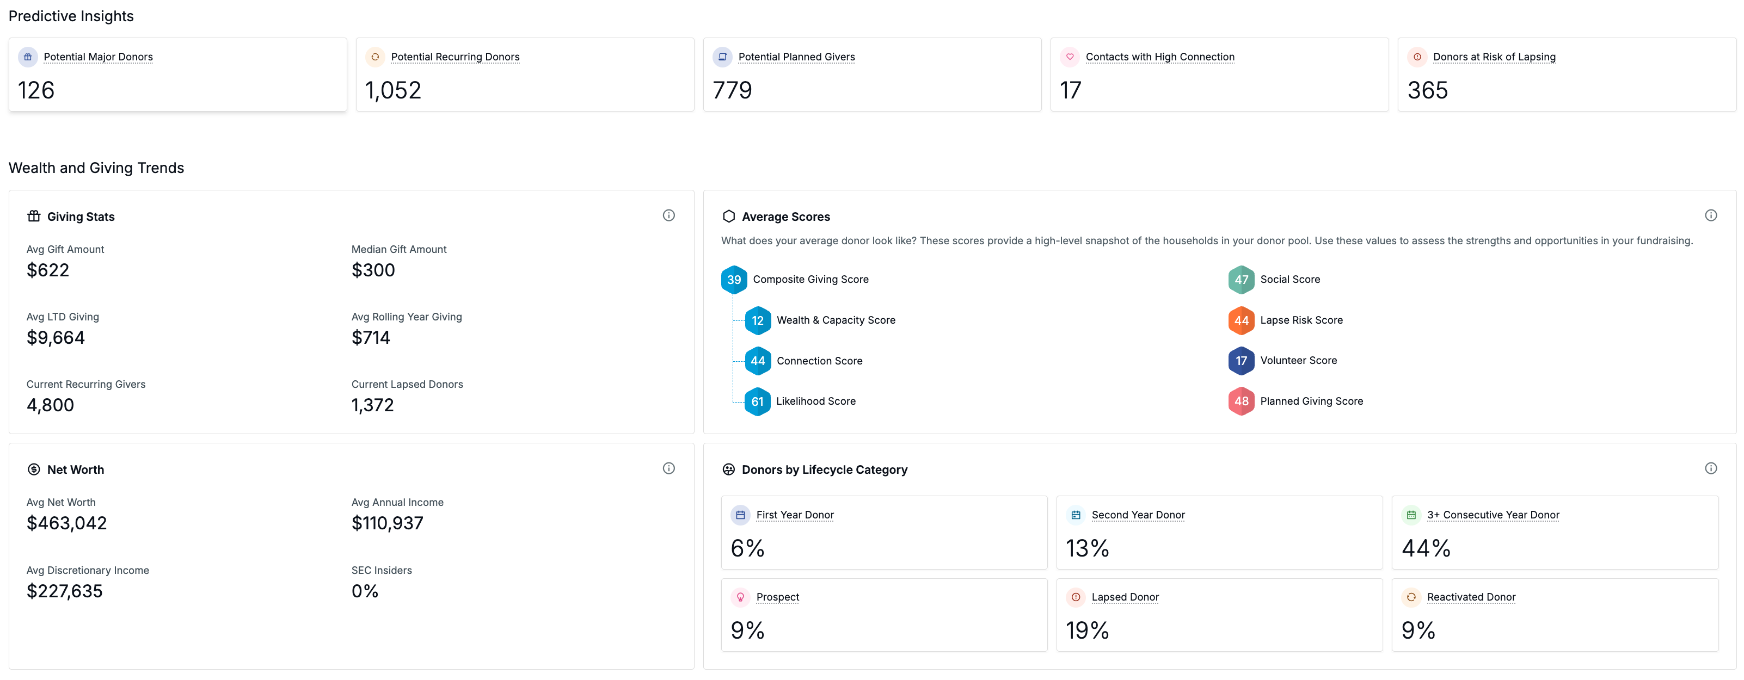
Task: Open the Potential Planned Givers link
Action: [796, 57]
